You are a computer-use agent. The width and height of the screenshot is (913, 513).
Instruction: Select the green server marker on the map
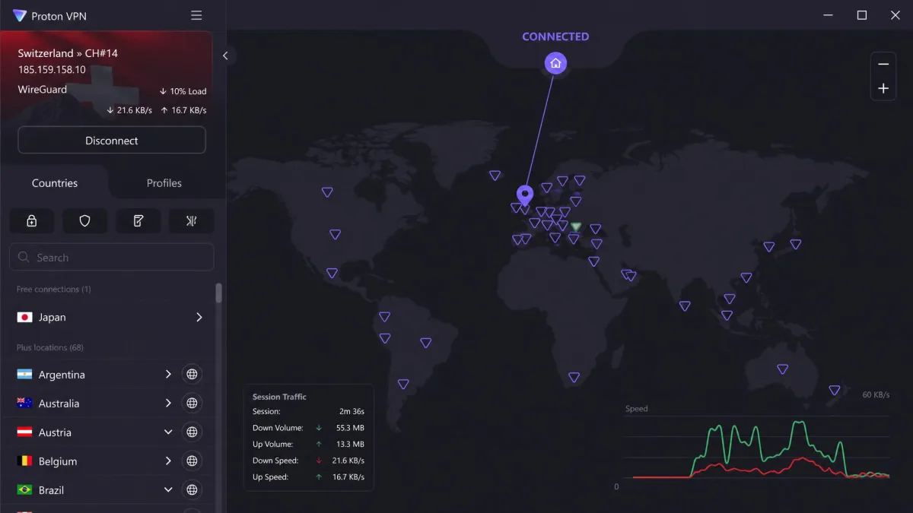point(576,227)
